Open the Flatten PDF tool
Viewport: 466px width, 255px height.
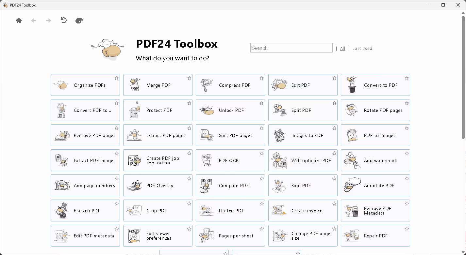tap(230, 211)
